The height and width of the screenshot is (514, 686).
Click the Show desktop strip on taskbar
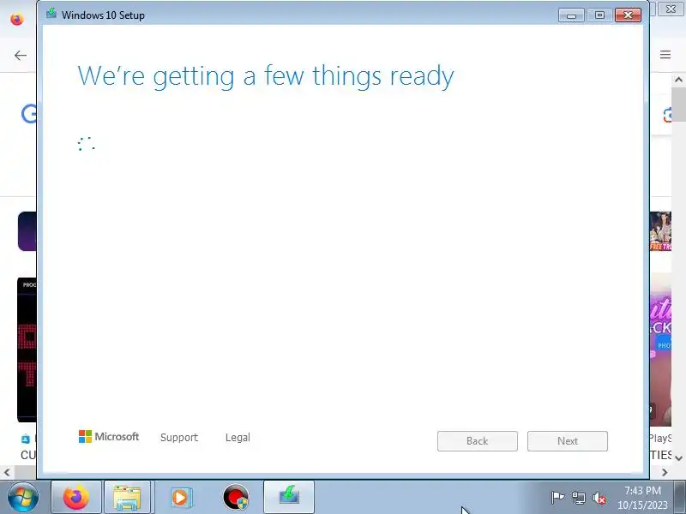pyautogui.click(x=681, y=498)
